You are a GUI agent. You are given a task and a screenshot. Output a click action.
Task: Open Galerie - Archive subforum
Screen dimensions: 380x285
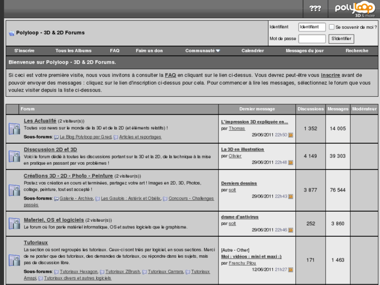click(x=76, y=198)
